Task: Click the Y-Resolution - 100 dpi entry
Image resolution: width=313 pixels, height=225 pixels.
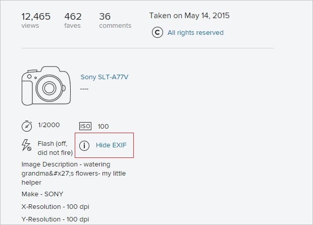Action: (x=55, y=219)
